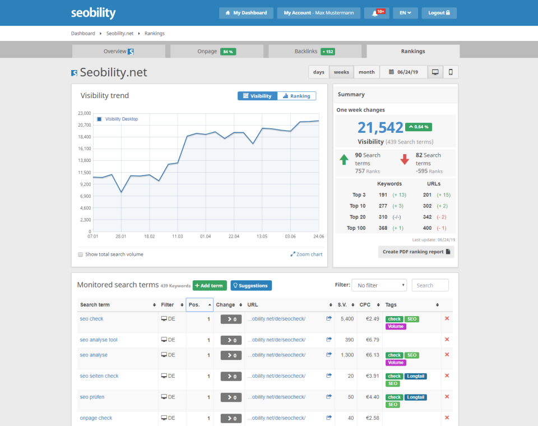This screenshot has height=426, width=538.
Task: Click the Seobility.net header share icon
Action: coord(74,72)
